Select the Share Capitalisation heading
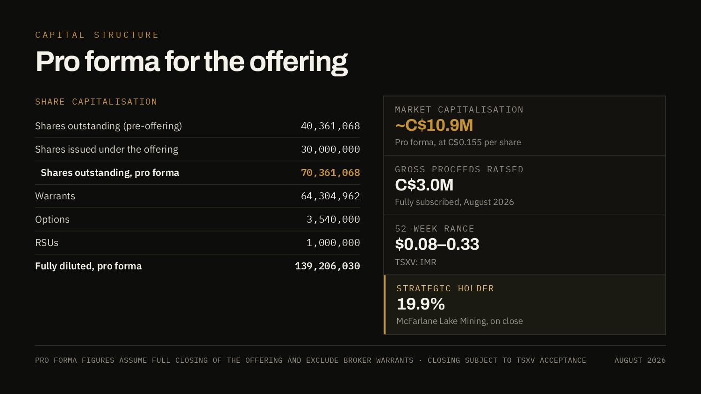Screen dimensions: 701x394 pyautogui.click(x=96, y=102)
